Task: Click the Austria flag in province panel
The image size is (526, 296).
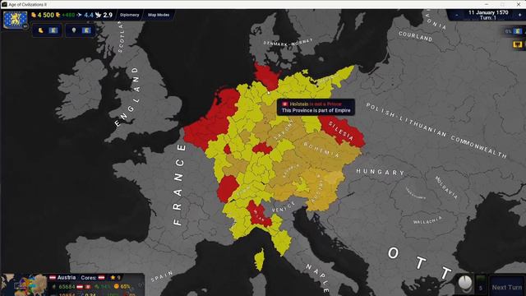Action: pyautogui.click(x=53, y=278)
